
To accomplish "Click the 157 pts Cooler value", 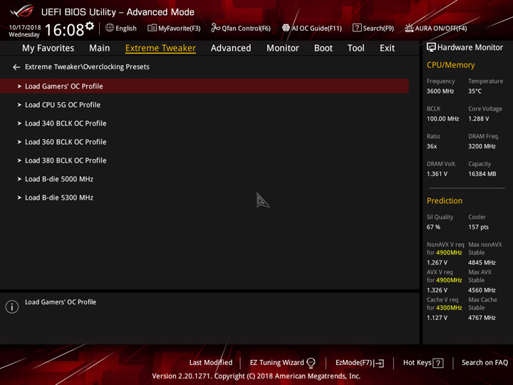I will coord(478,227).
